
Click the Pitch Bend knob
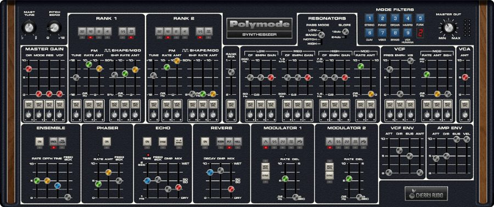click(x=54, y=27)
